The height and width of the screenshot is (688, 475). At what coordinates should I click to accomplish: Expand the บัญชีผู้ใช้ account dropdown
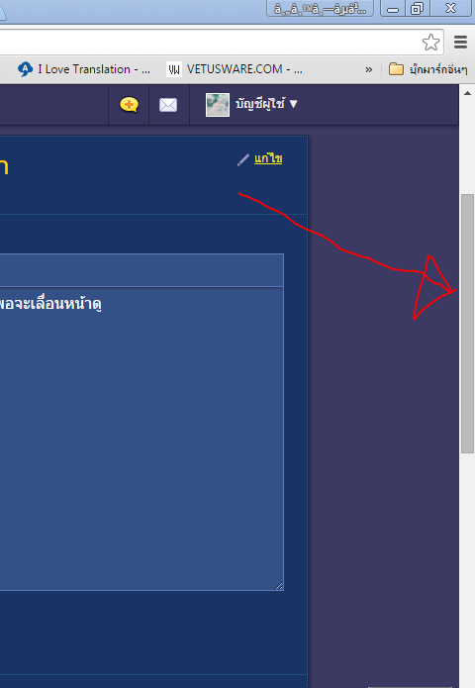click(266, 104)
